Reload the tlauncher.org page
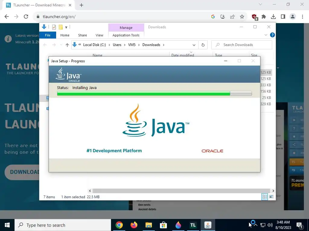The width and height of the screenshot is (309, 231). tap(26, 17)
